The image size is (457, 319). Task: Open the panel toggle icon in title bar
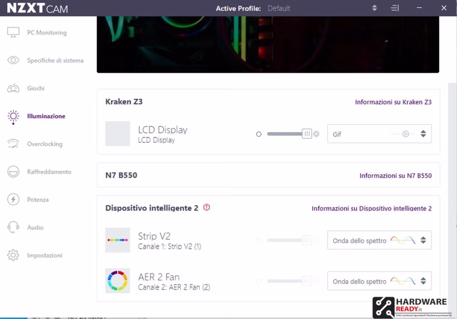(395, 8)
